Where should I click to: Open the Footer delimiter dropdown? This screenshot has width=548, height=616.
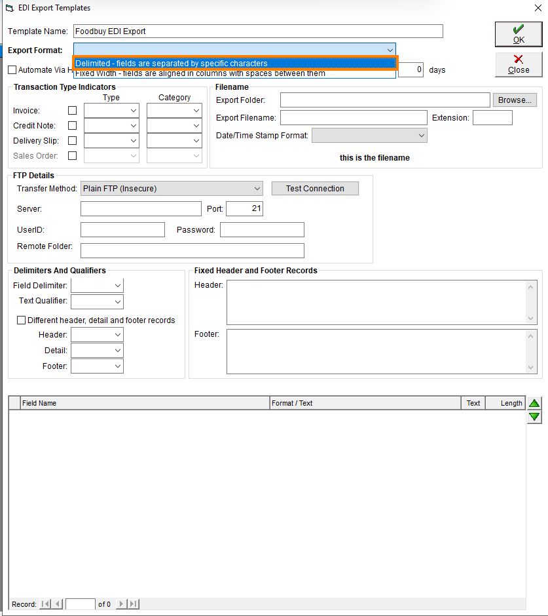(97, 366)
